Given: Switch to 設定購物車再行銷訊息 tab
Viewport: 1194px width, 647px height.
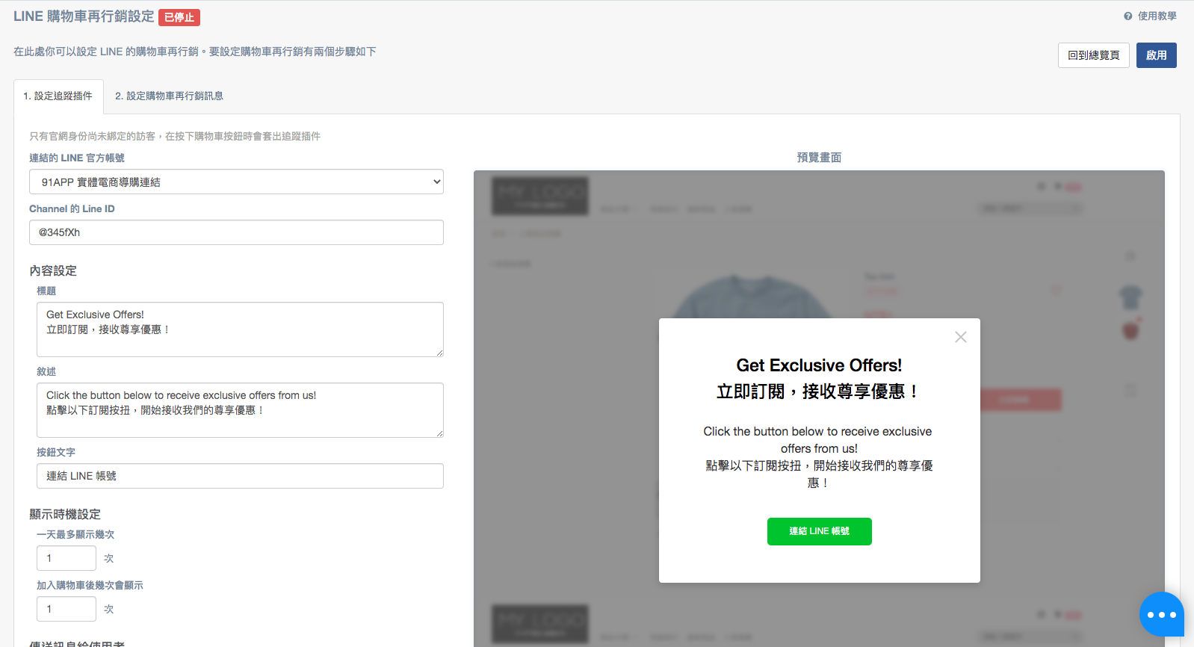Looking at the screenshot, I should pos(170,96).
